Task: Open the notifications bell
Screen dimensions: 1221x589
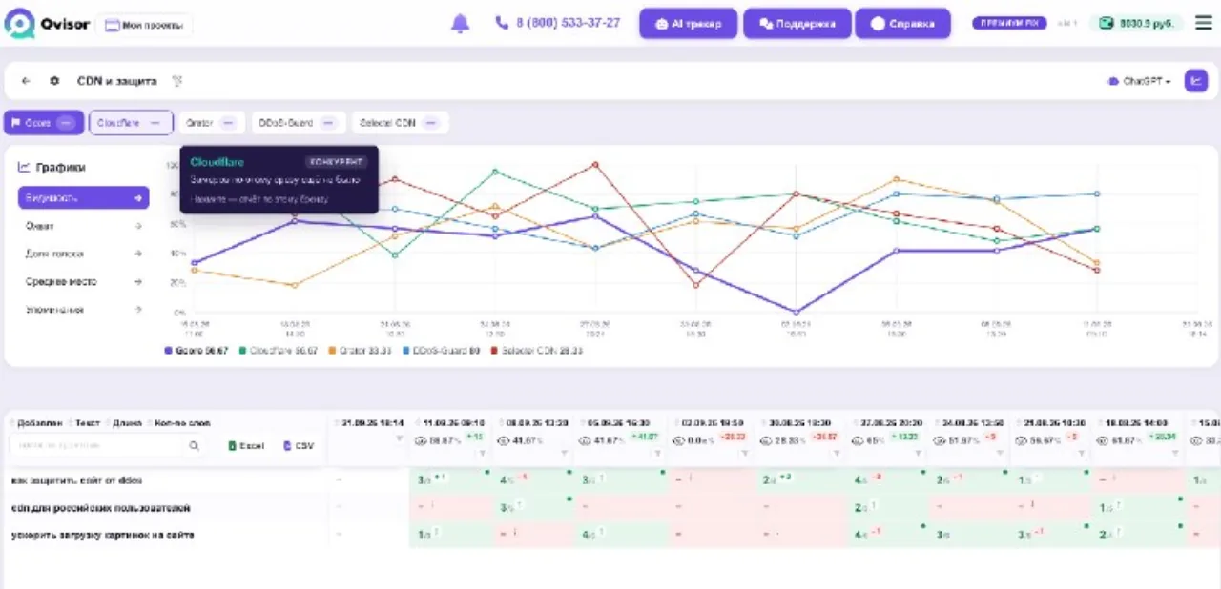Action: tap(460, 23)
